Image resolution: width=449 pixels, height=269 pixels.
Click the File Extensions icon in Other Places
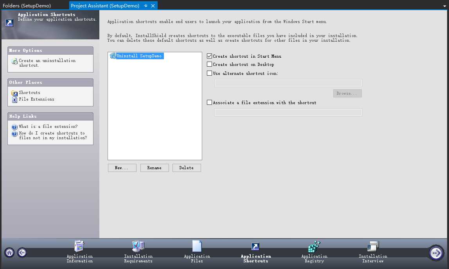(14, 100)
